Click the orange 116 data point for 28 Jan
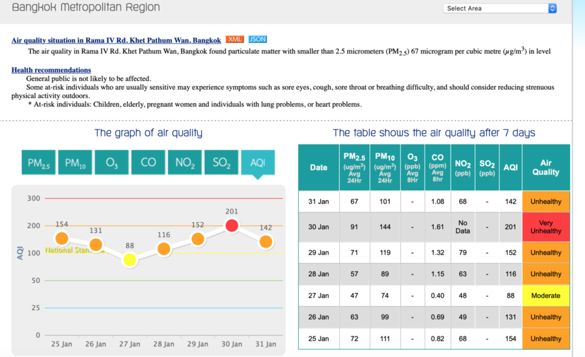 [x=164, y=249]
